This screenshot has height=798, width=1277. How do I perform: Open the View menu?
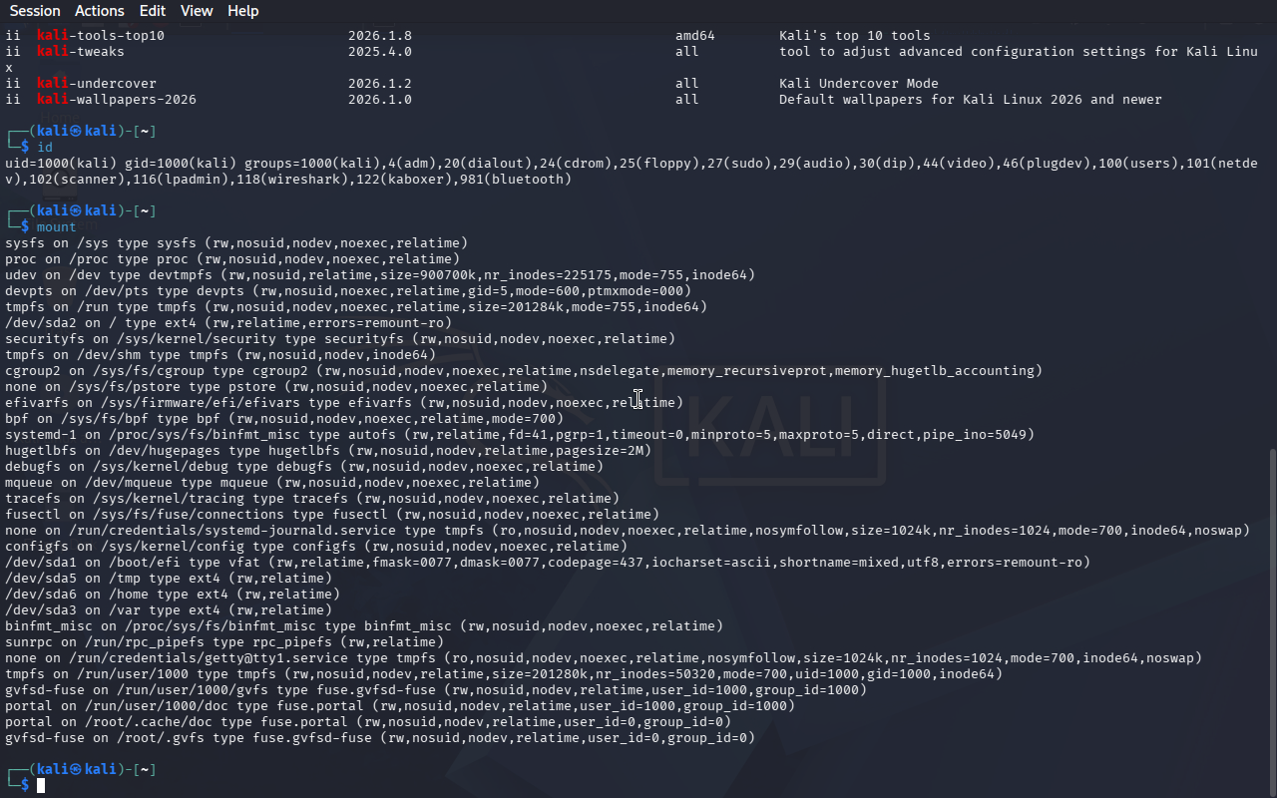(x=197, y=11)
